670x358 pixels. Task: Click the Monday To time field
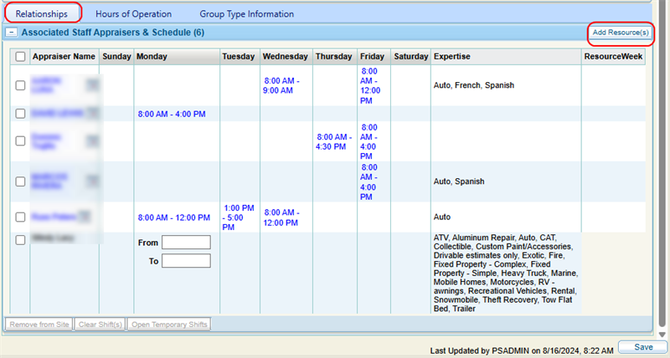(186, 261)
